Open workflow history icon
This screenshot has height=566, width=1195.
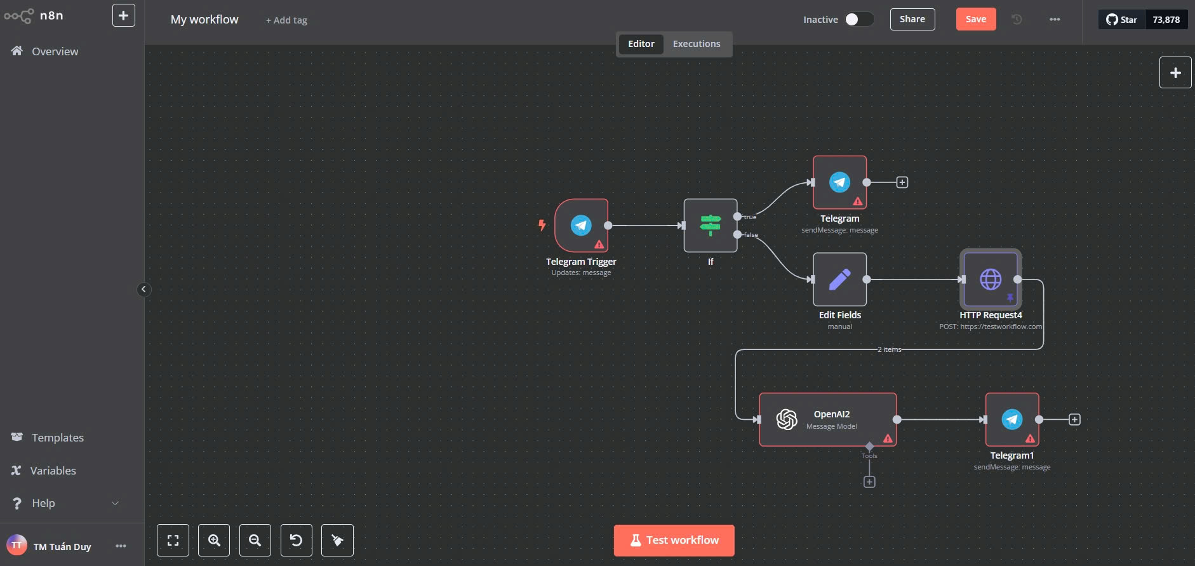tap(1017, 19)
